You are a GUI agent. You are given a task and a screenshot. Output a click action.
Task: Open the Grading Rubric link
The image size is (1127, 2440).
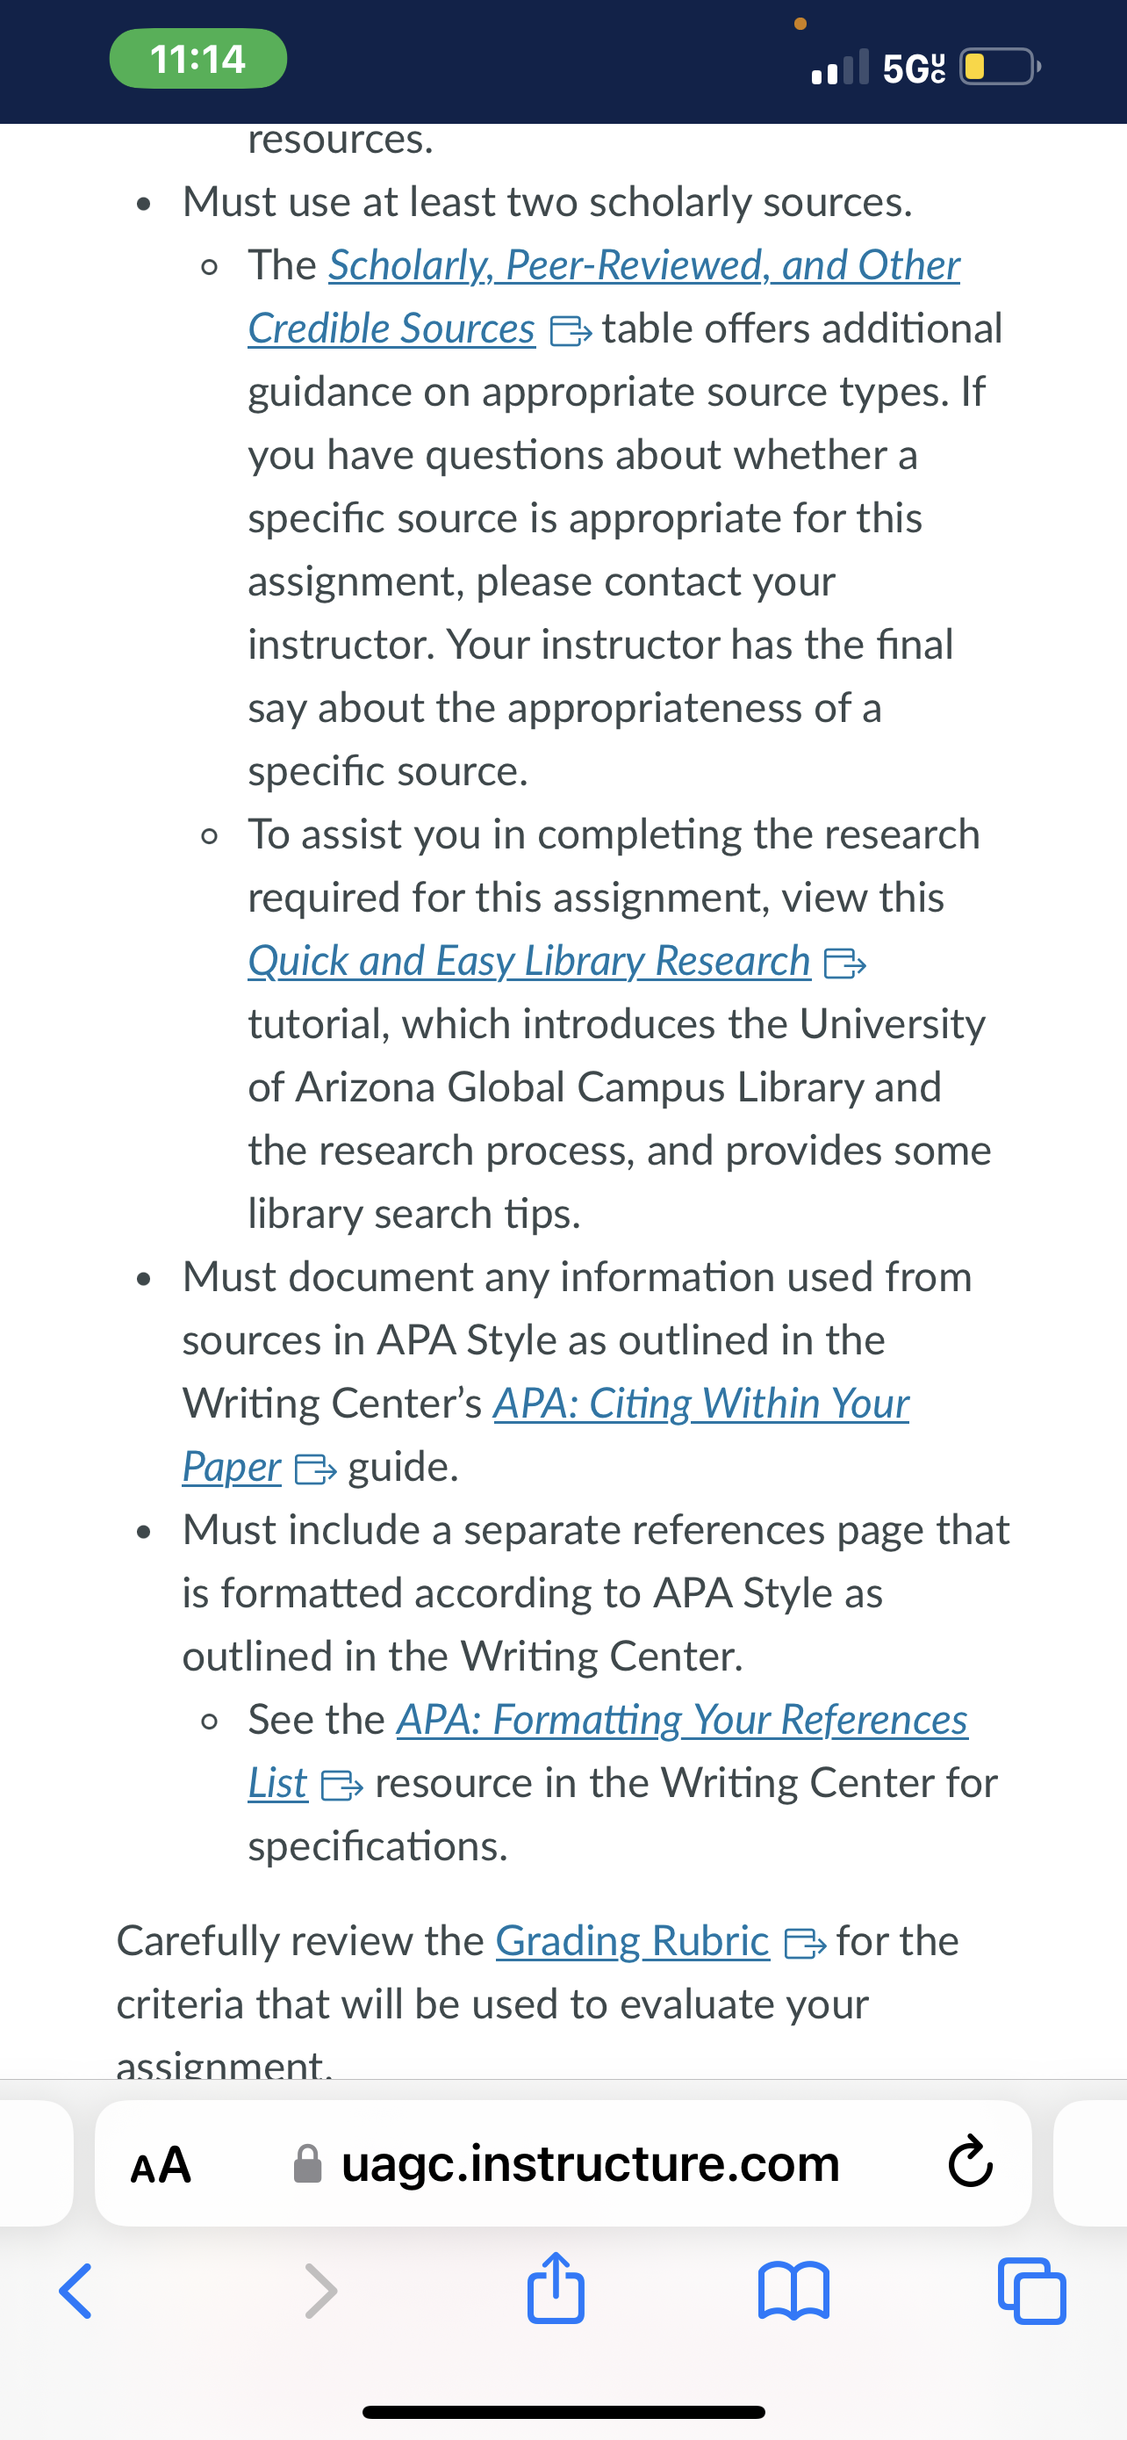point(632,1941)
